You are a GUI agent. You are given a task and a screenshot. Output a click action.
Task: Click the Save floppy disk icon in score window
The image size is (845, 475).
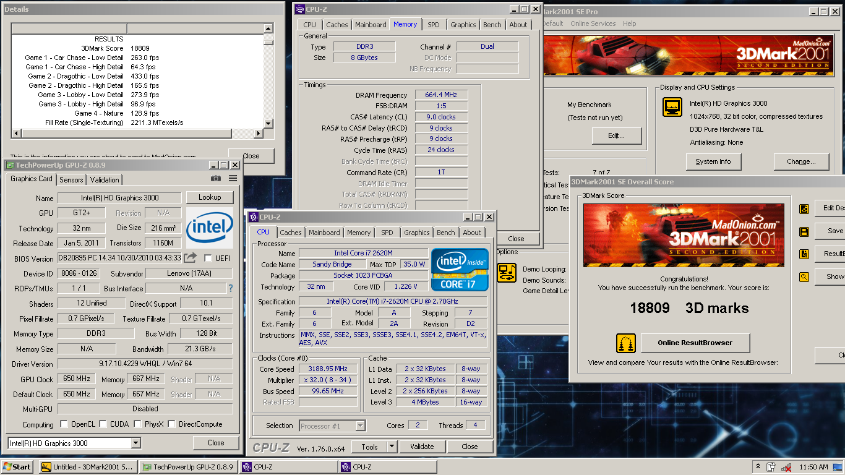pos(804,232)
